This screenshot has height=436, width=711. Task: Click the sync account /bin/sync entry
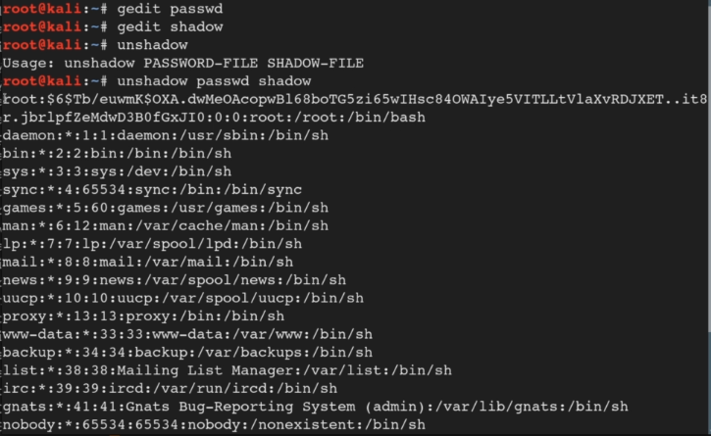click(152, 190)
